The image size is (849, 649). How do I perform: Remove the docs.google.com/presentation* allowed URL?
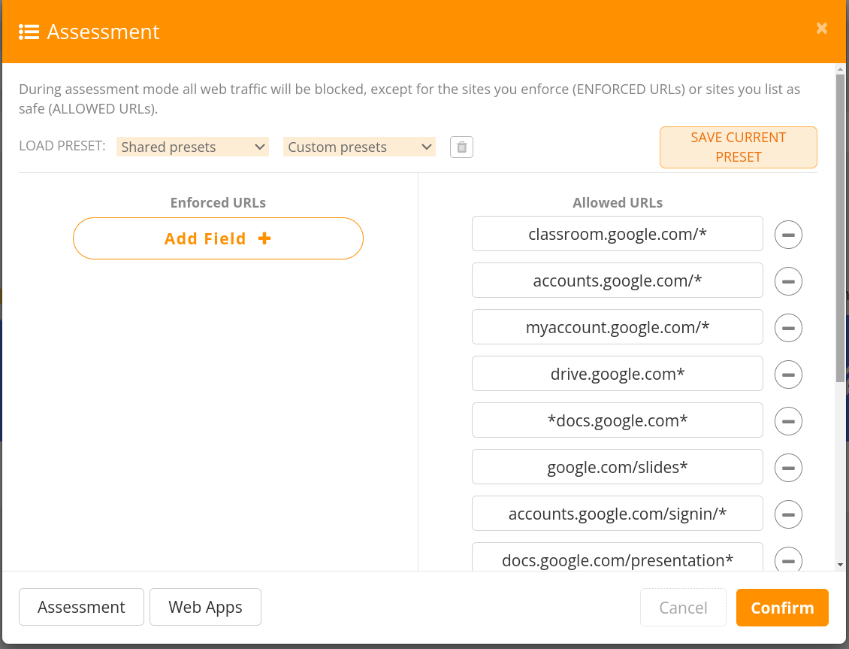pyautogui.click(x=788, y=560)
